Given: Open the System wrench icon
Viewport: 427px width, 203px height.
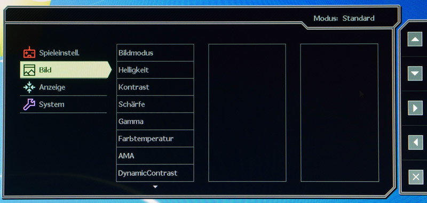Looking at the screenshot, I should (29, 104).
